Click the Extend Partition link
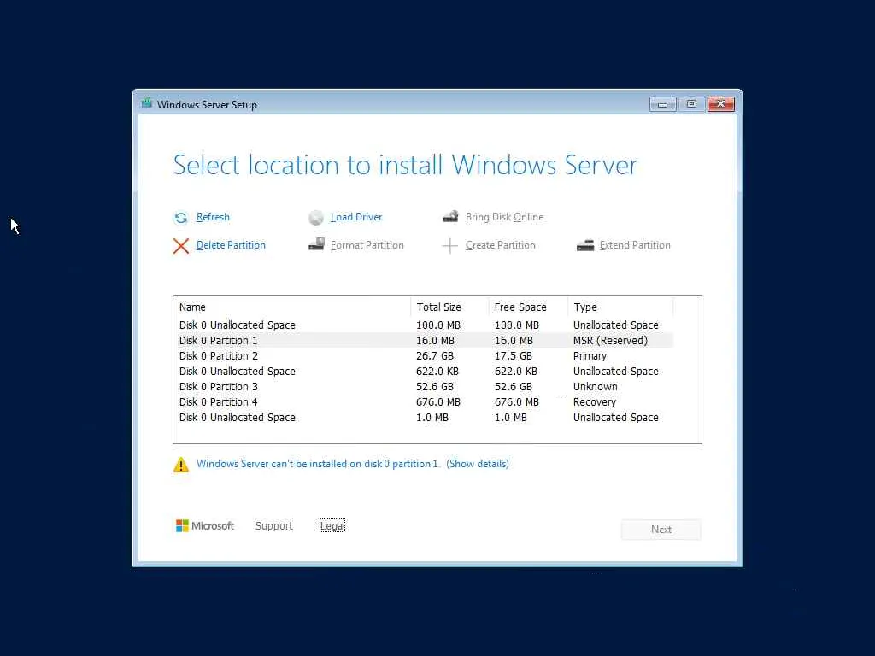 click(635, 245)
